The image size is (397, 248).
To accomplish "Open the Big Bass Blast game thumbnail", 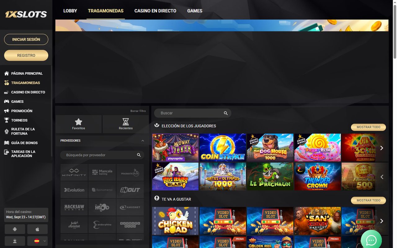I will (x=175, y=177).
